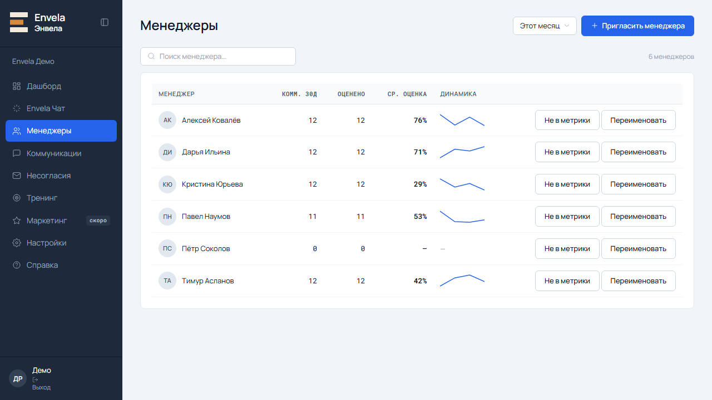Click the 76% score of Алексей Ковалёв
The height and width of the screenshot is (400, 712).
(x=421, y=120)
